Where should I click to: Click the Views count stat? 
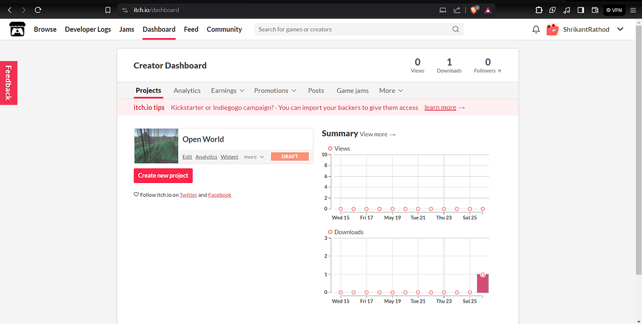417,65
